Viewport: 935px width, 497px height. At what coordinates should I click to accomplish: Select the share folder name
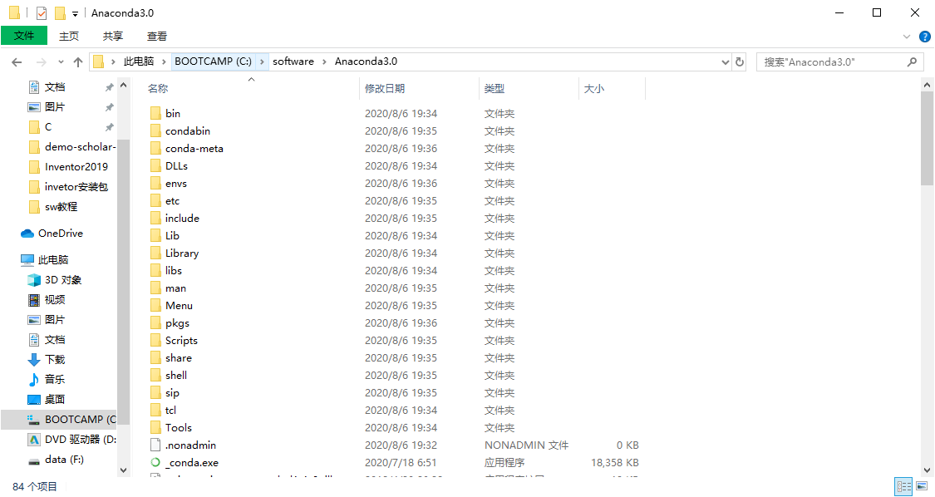click(179, 358)
